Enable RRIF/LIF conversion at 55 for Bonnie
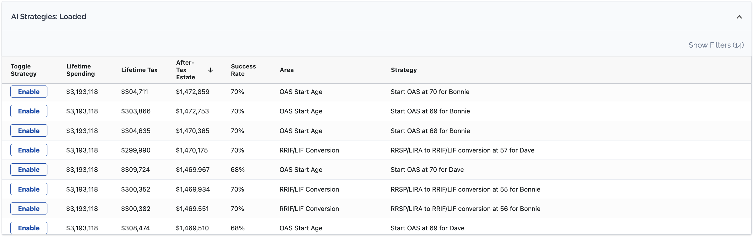755x238 pixels. (x=29, y=189)
